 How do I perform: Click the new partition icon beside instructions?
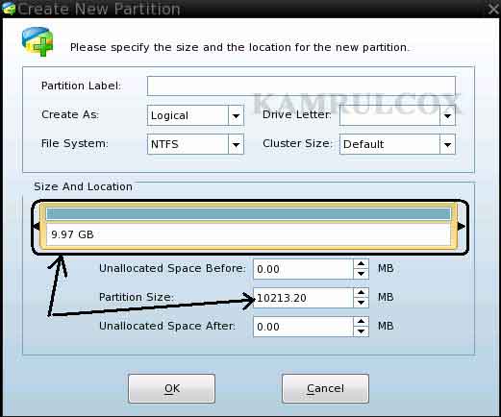tap(38, 42)
